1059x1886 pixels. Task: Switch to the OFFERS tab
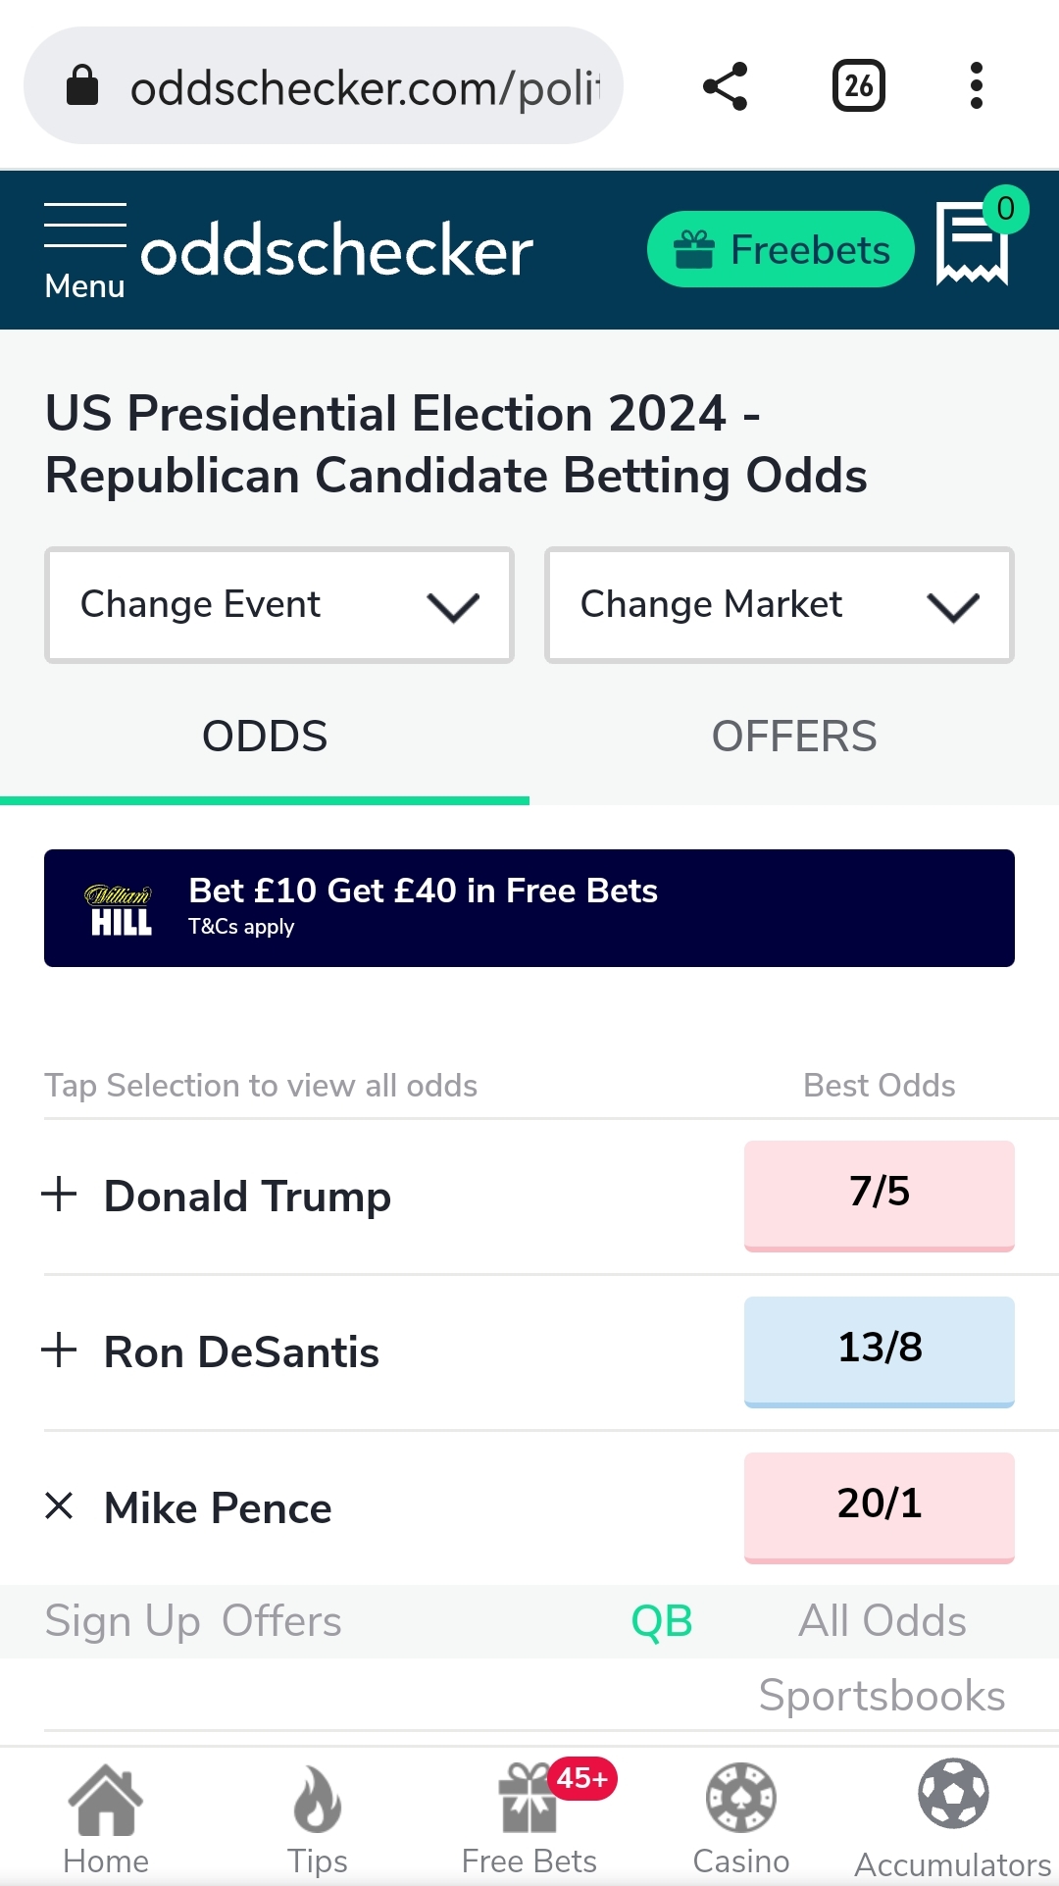pos(794,737)
